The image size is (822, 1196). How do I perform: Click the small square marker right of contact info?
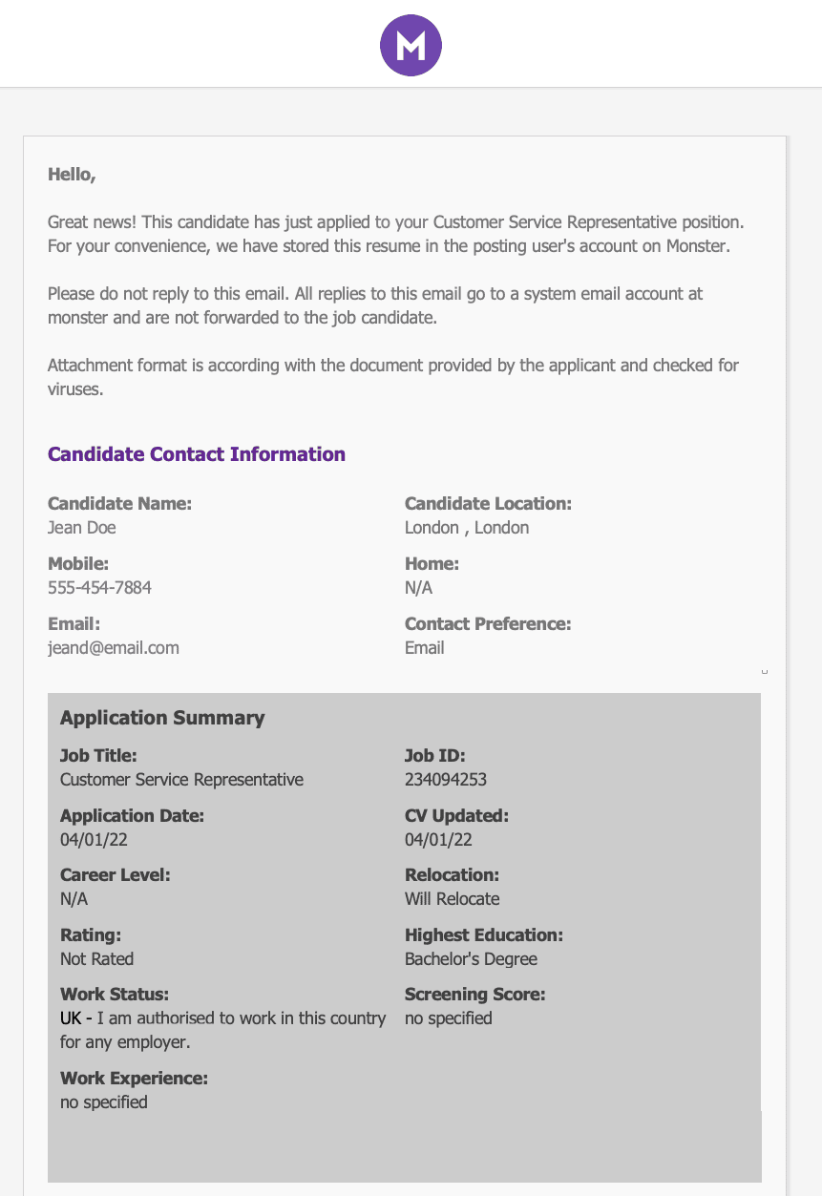coord(765,672)
